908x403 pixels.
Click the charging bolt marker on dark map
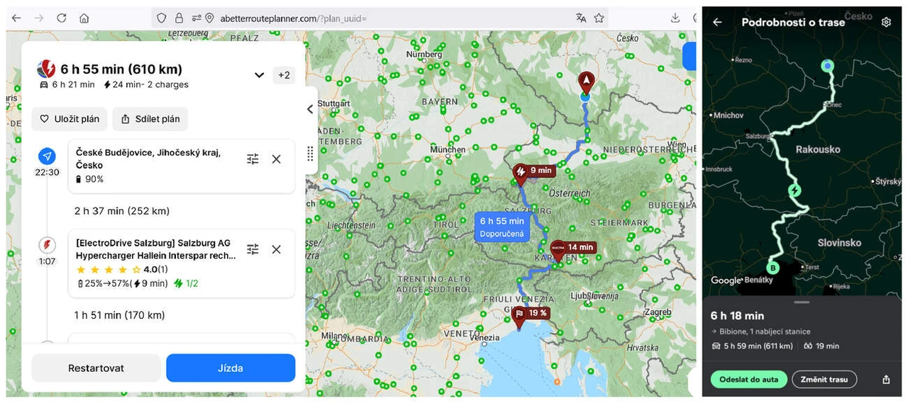[x=795, y=191]
